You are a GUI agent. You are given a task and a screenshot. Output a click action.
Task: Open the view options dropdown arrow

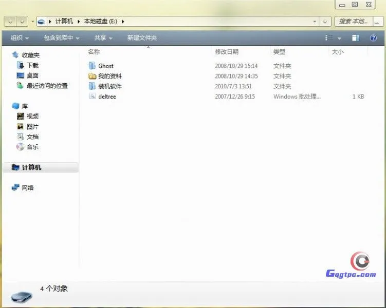click(x=339, y=38)
